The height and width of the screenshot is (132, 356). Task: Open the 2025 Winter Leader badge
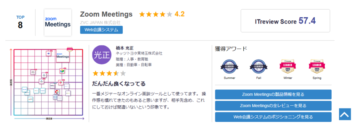point(288,67)
